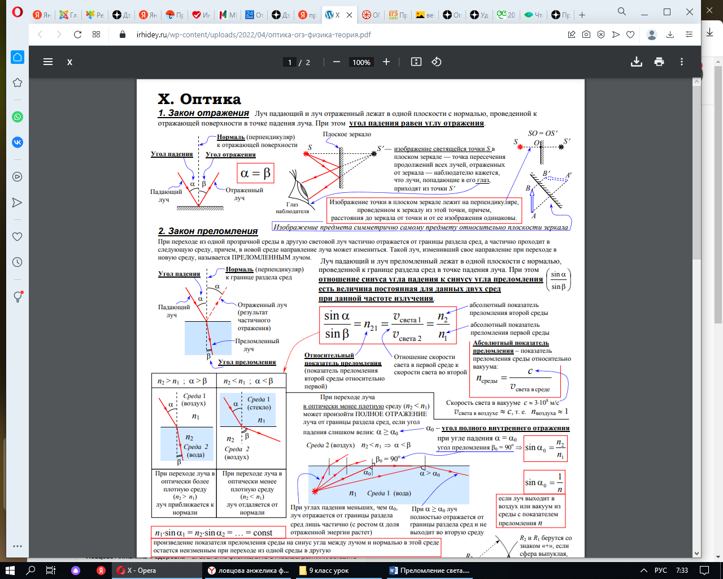Close the active X tab
This screenshot has width=723, height=579.
point(350,15)
